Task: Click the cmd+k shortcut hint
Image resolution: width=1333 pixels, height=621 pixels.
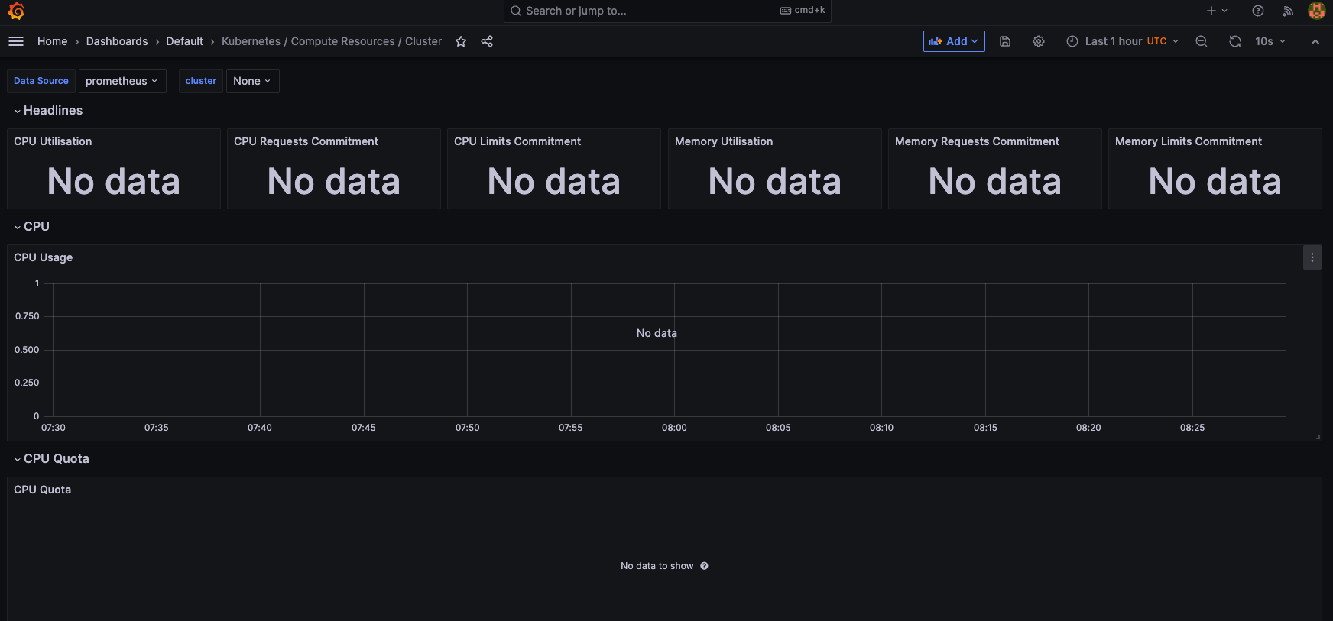Action: (x=803, y=10)
